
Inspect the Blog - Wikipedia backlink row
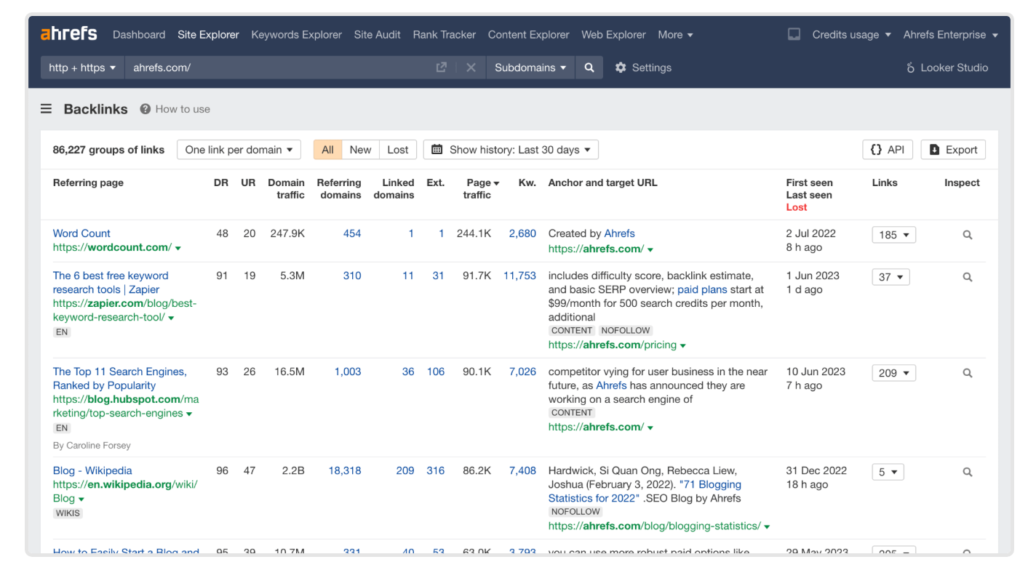pos(967,472)
